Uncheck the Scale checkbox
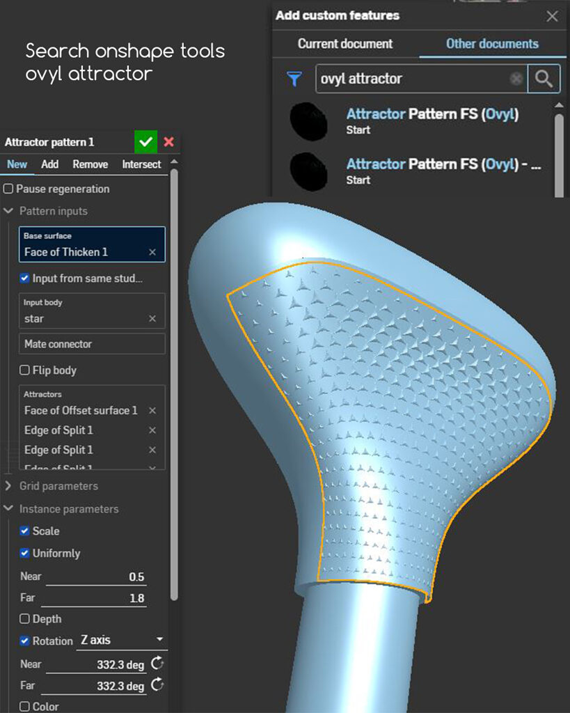This screenshot has height=713, width=570. [x=25, y=531]
